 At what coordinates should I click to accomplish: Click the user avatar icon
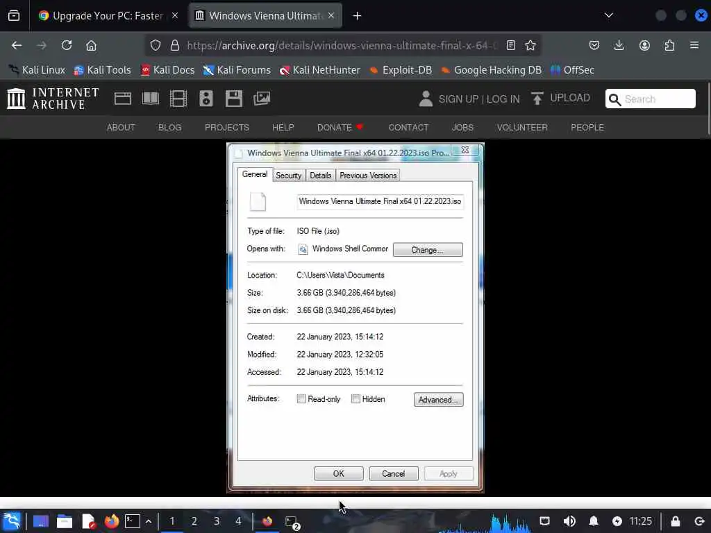[x=426, y=99]
